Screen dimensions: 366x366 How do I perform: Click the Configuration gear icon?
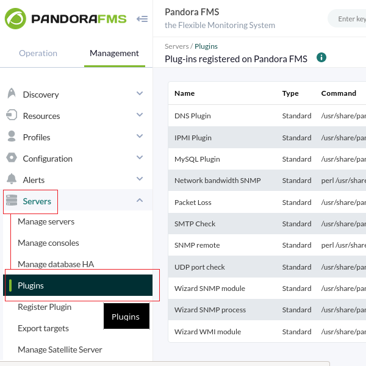11,158
